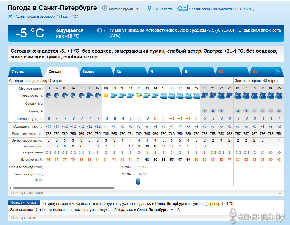The height and width of the screenshot is (225, 290).
Task: Click 'Завтра, вторник, 18 марта' header
Action: pyautogui.click(x=256, y=81)
